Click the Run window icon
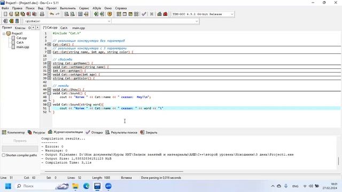Screen dimensions: 342x192 pyautogui.click(x=125, y=14)
